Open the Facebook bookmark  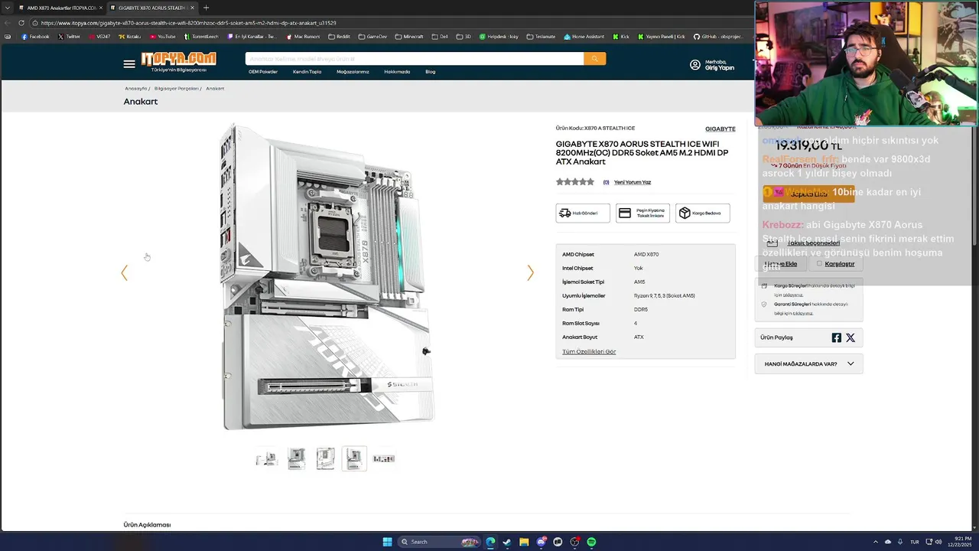35,37
